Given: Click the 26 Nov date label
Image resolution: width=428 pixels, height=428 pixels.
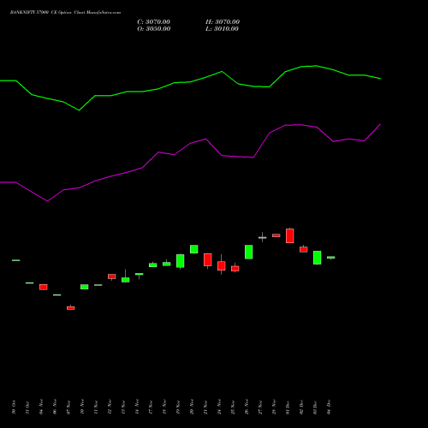Looking at the screenshot, I should pyautogui.click(x=247, y=407).
